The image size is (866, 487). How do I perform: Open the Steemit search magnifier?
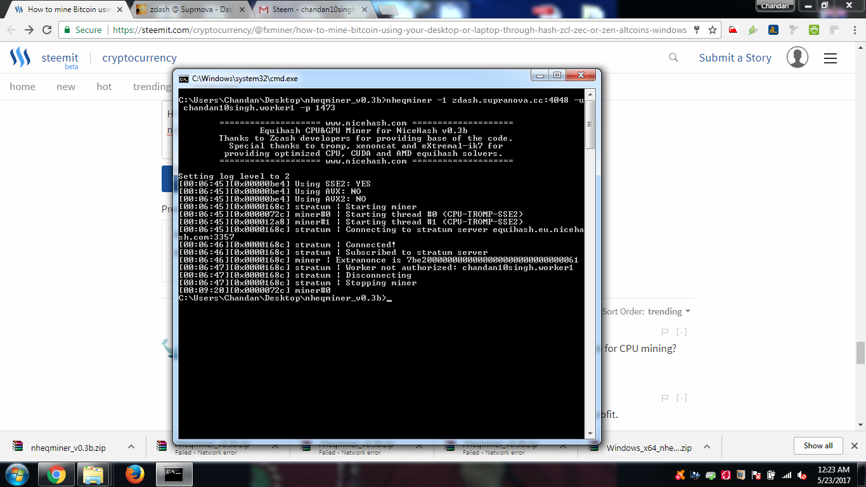click(x=673, y=58)
